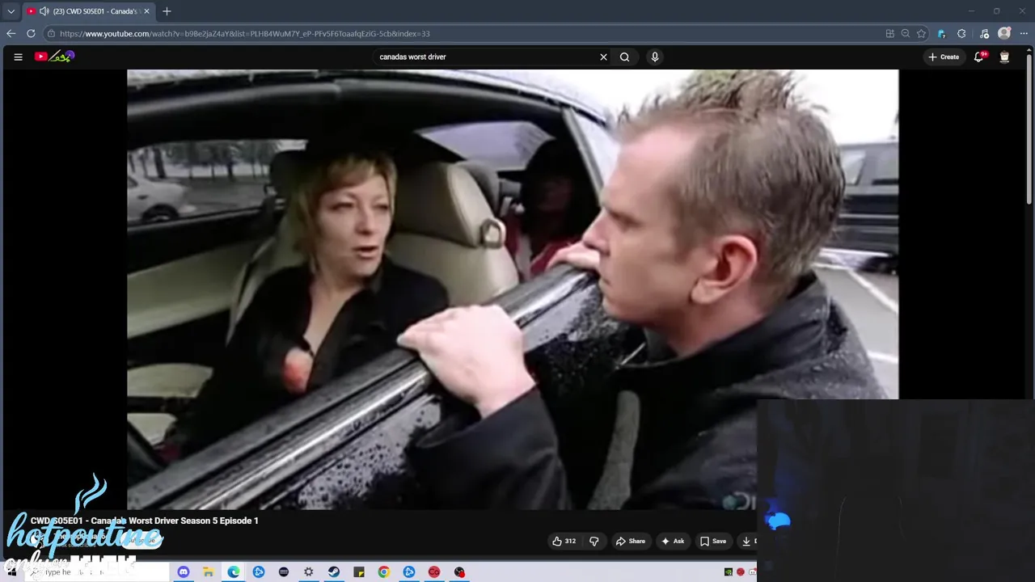The image size is (1035, 582).
Task: Go back in the browser
Action: (11, 33)
